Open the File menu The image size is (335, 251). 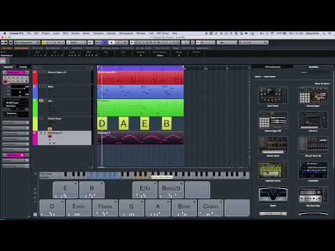point(29,33)
